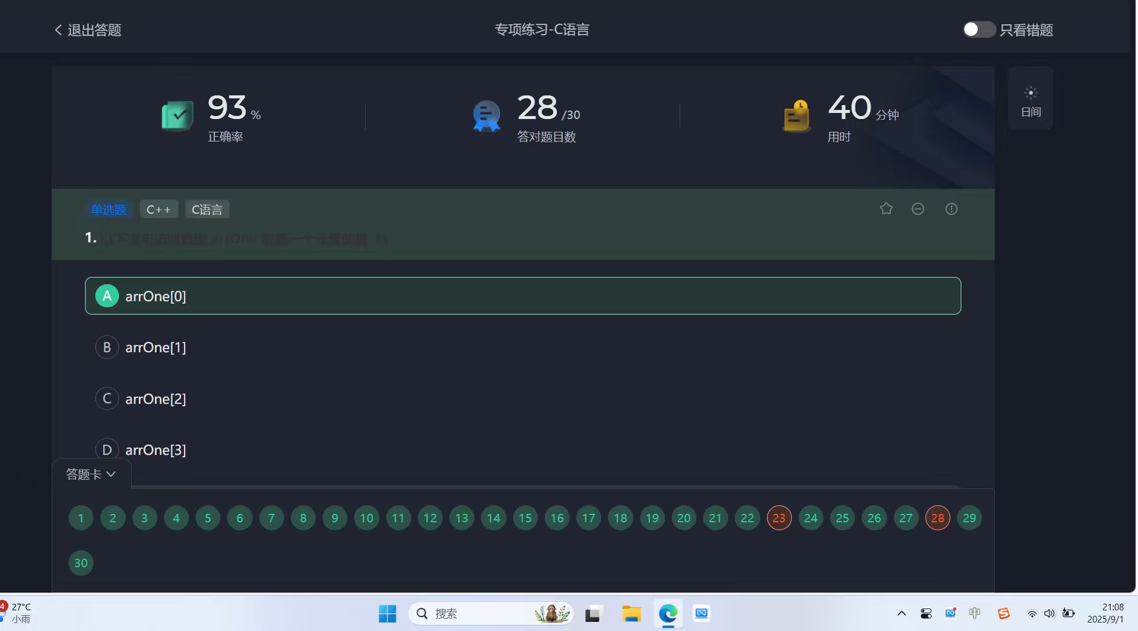Open the question feedback info icon
The height and width of the screenshot is (631, 1138).
[x=951, y=208]
